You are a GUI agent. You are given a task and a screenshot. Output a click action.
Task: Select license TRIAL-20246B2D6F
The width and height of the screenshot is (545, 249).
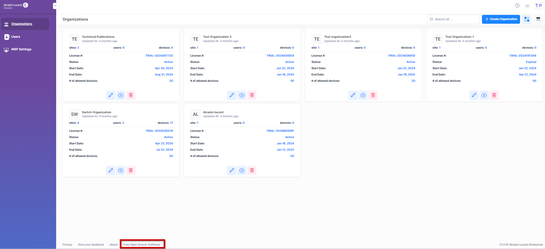point(280,131)
